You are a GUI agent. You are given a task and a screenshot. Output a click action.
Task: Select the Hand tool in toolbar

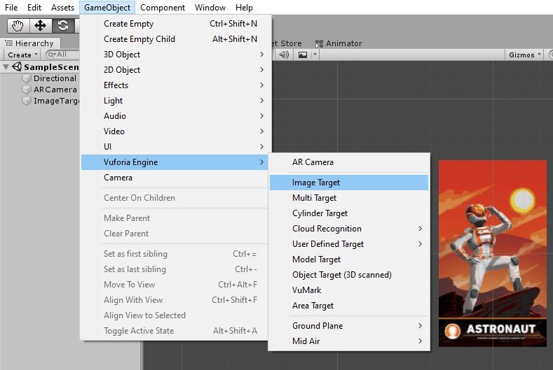tap(18, 26)
